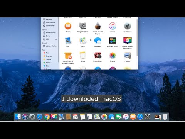Select iTunes icon in the Finder window
This screenshot has width=185, height=139.
point(113,26)
